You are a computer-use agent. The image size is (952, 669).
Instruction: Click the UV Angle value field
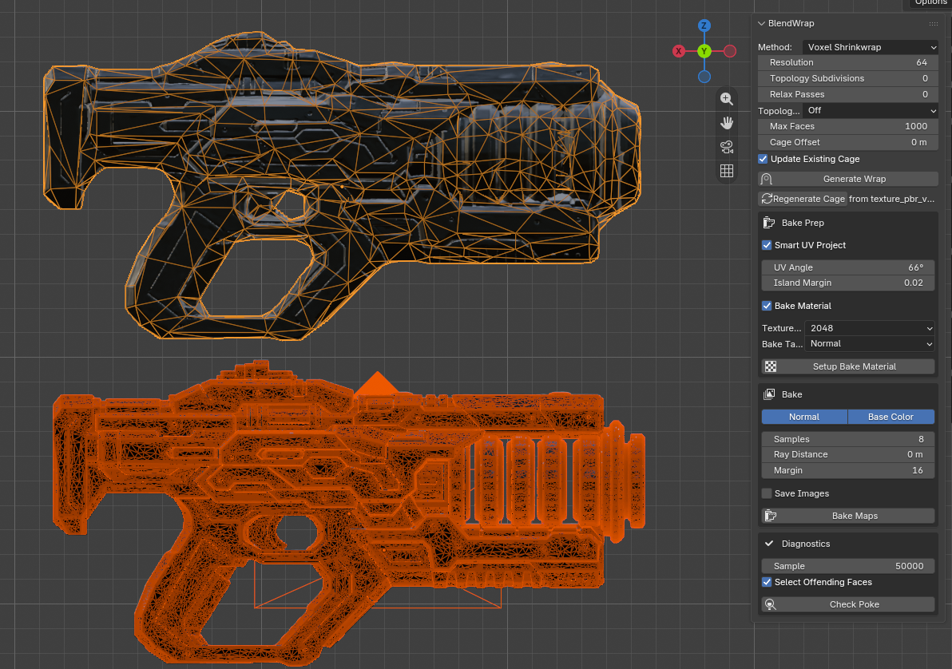point(848,267)
